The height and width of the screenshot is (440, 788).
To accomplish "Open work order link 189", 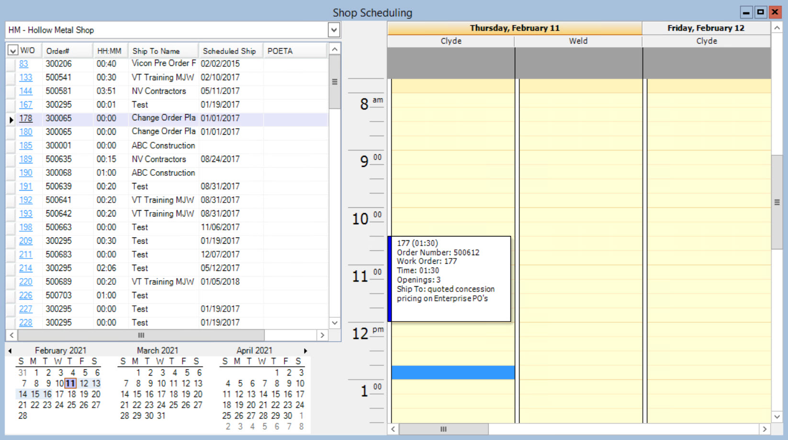I will [x=26, y=159].
